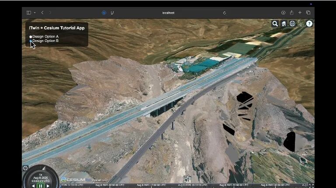336x188 pixels.
Task: Play the animation in reverse
Action: click(33, 186)
